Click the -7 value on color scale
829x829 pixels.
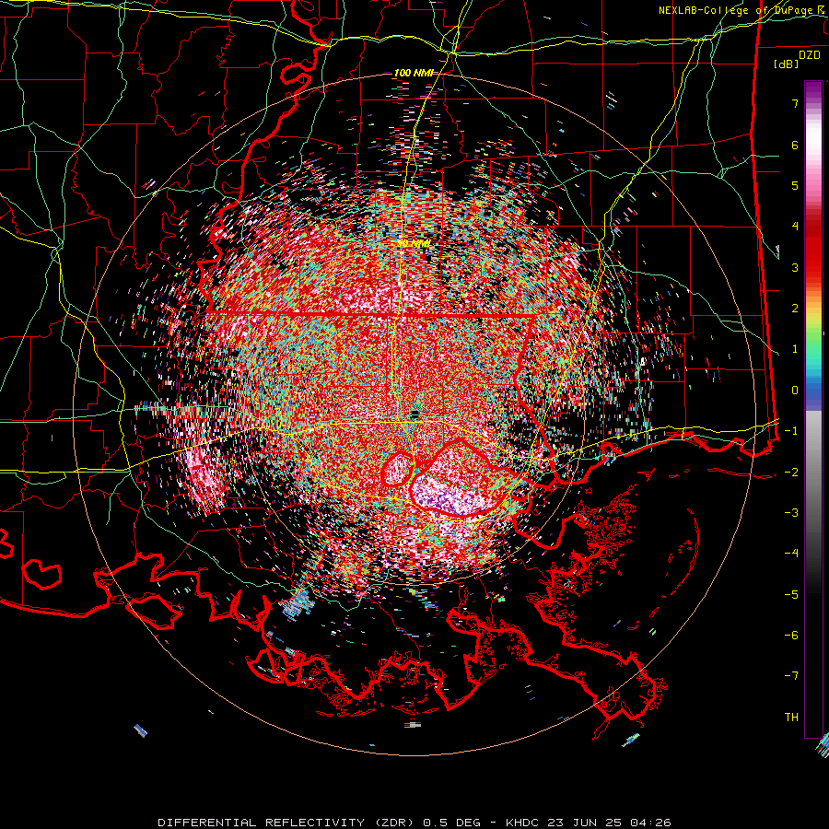tap(791, 676)
